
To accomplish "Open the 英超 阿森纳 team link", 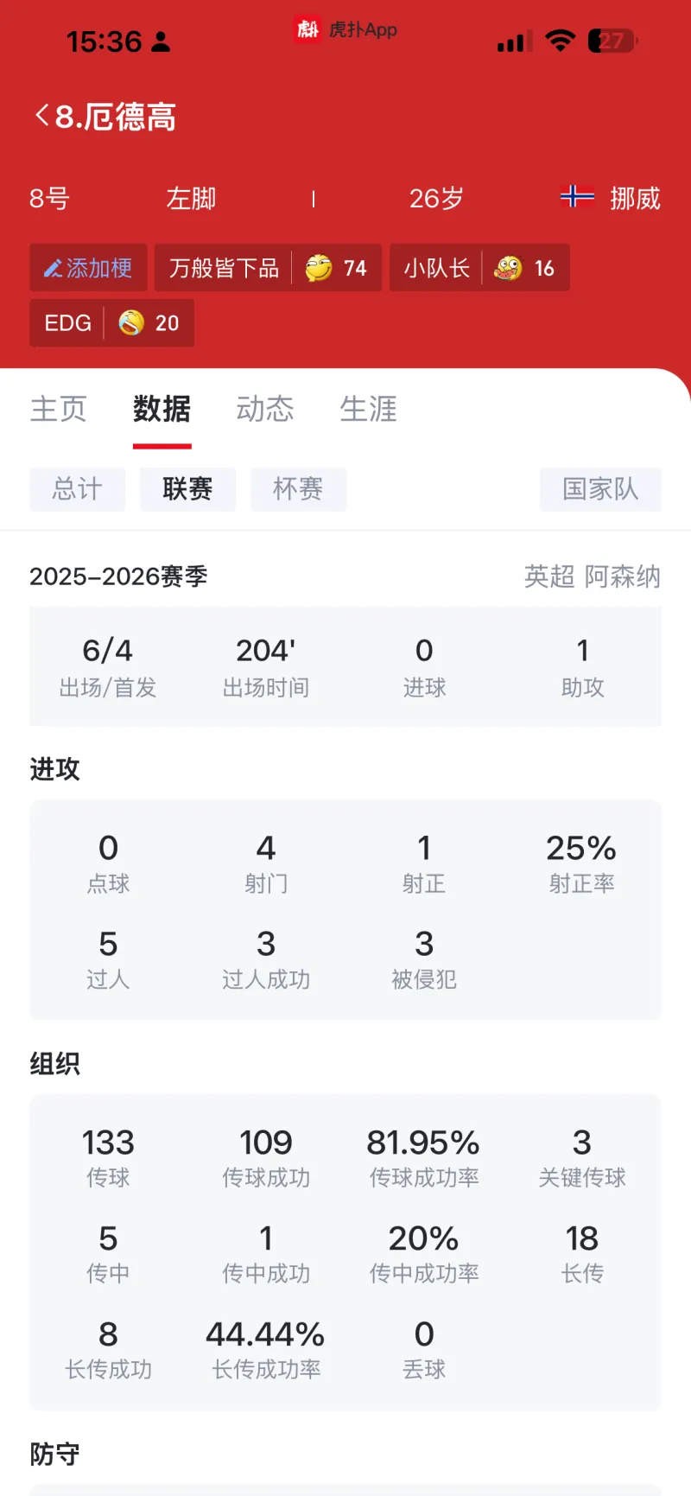I will coord(592,576).
